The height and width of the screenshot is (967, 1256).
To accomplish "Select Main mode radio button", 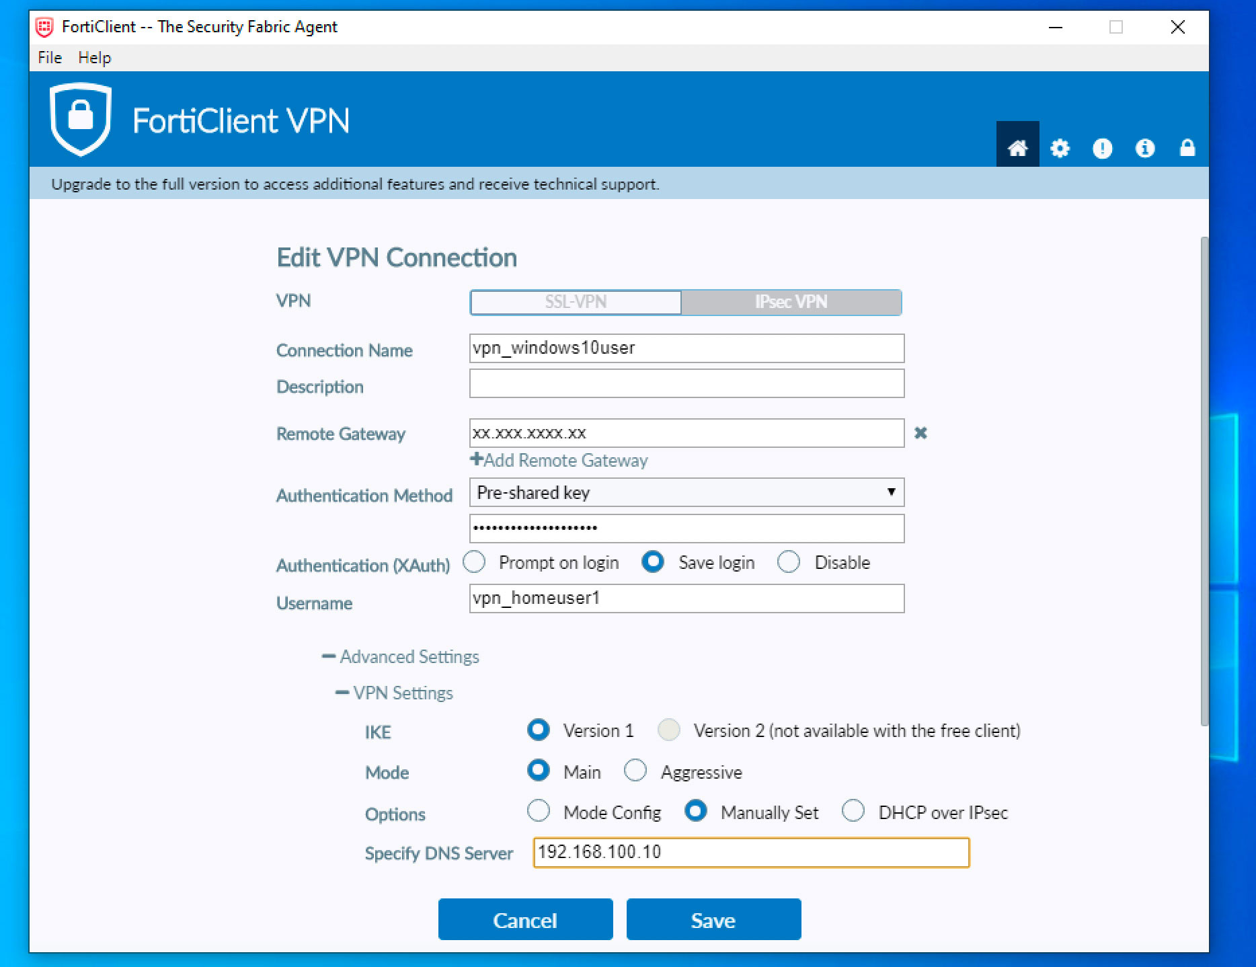I will tap(539, 770).
